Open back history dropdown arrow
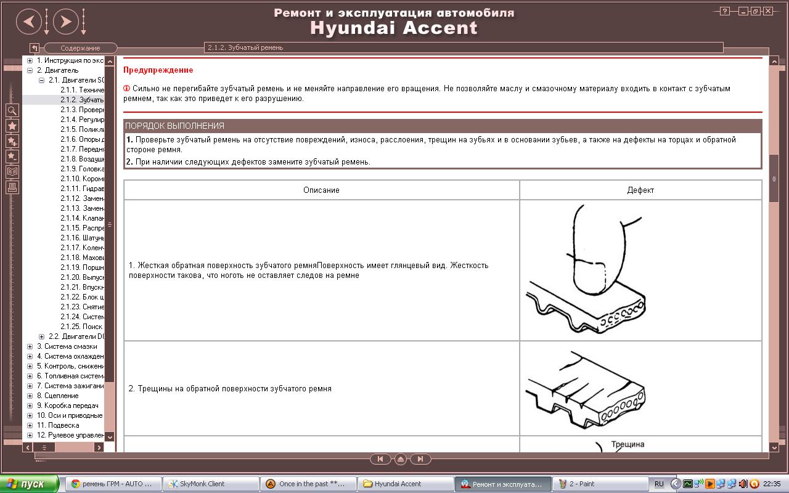Viewport: 789px width, 493px height. pyautogui.click(x=46, y=22)
